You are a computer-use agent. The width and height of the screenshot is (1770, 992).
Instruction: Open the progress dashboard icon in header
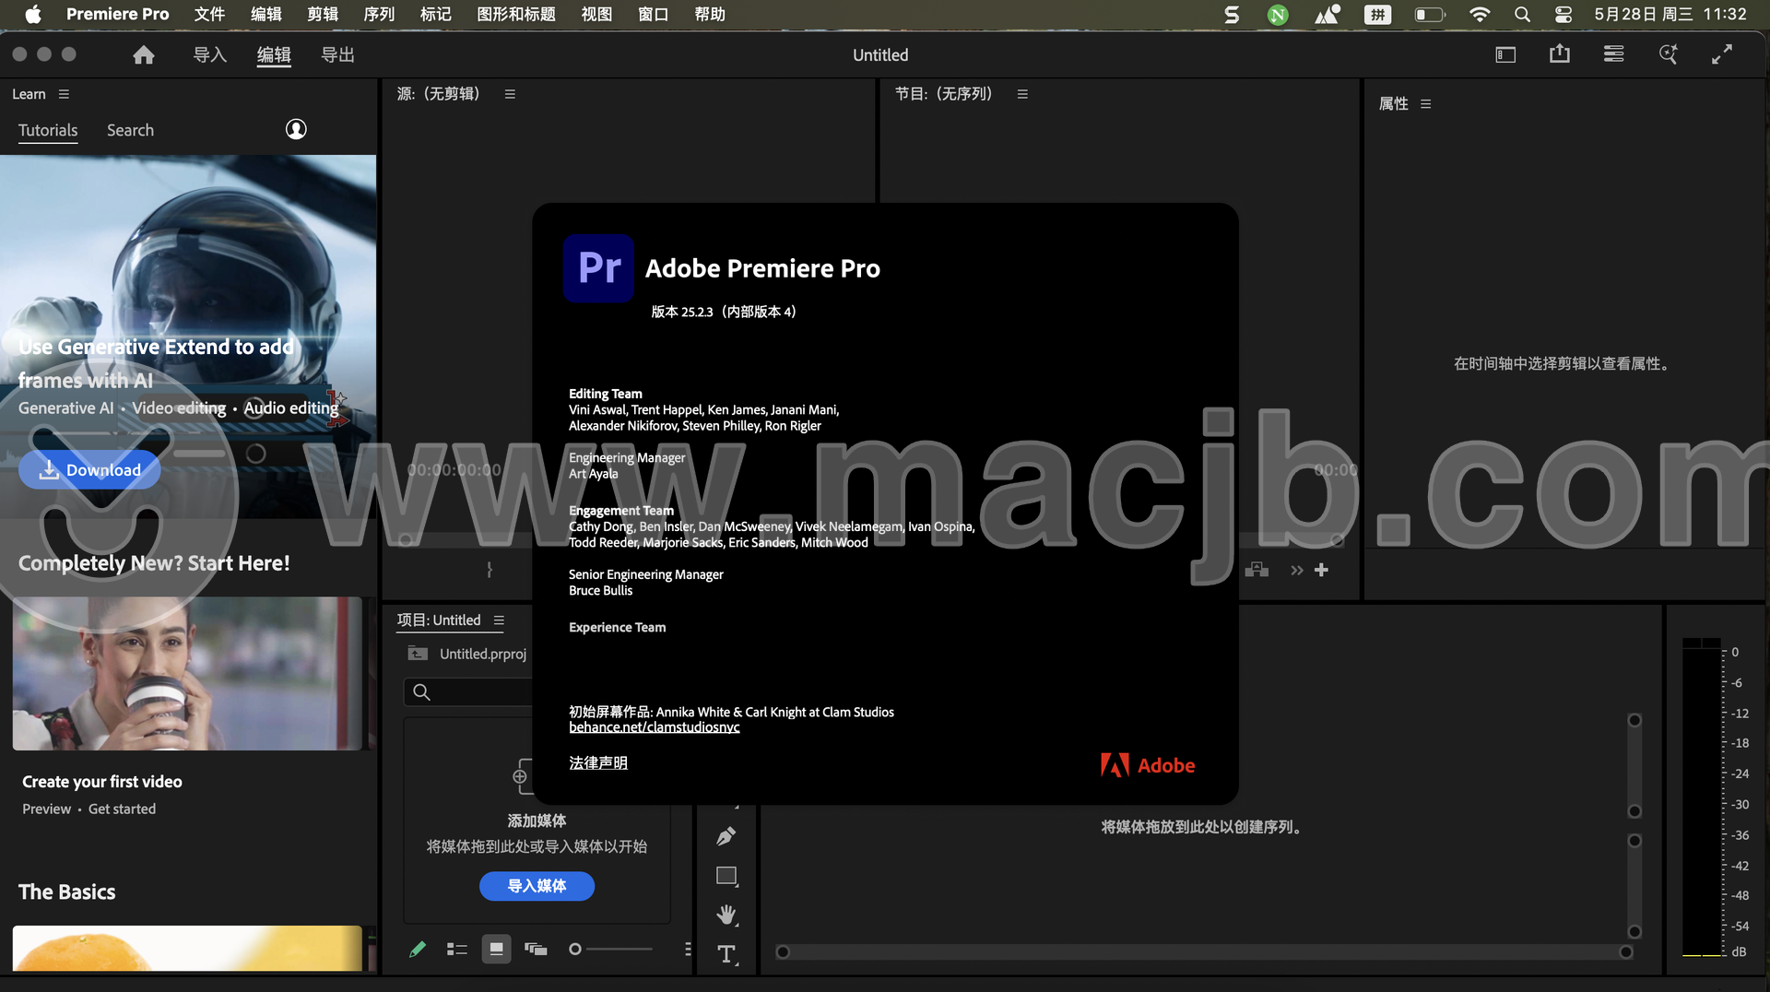pyautogui.click(x=1613, y=54)
